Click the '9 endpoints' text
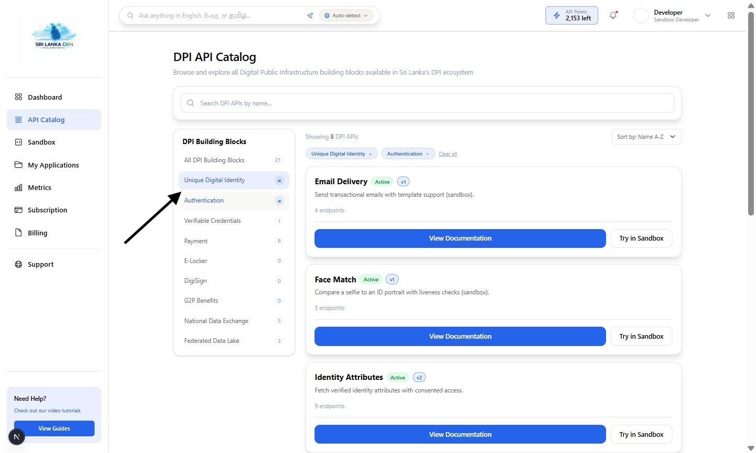The image size is (756, 453). [x=330, y=406]
